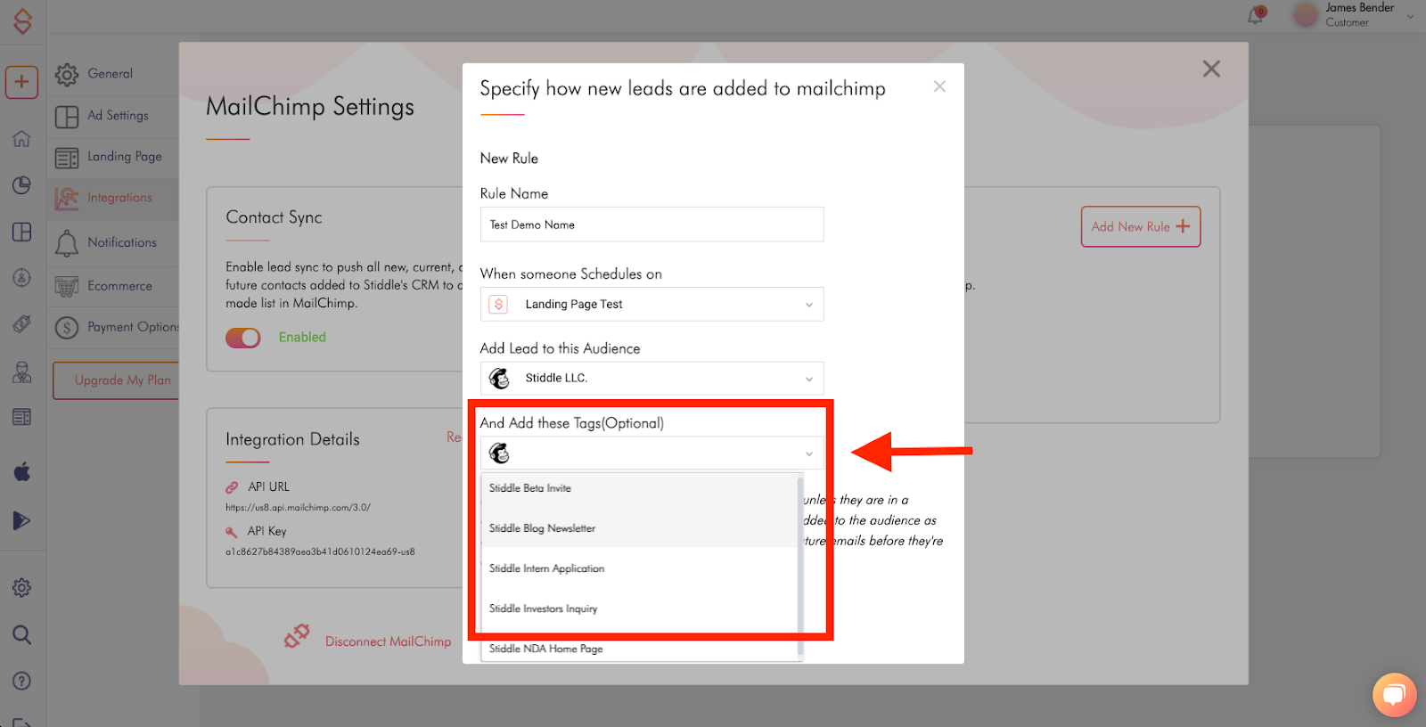Click the API Key key icon

point(232,532)
